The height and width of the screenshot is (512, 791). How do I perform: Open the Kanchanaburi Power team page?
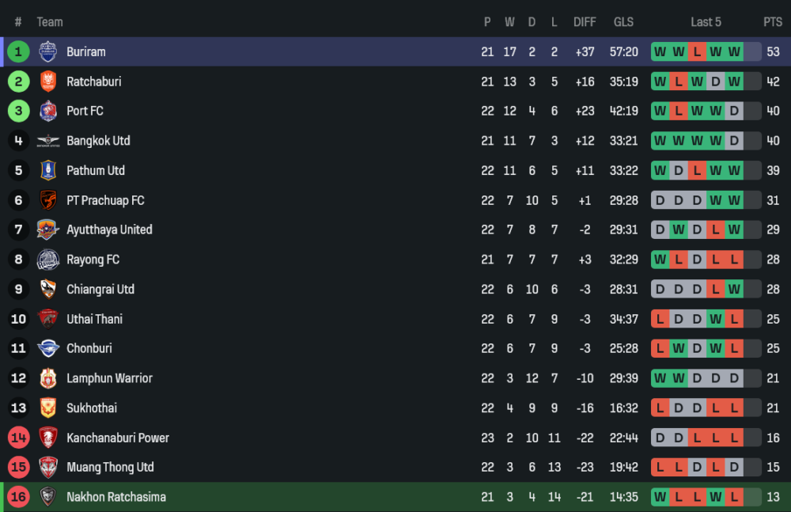pyautogui.click(x=118, y=438)
